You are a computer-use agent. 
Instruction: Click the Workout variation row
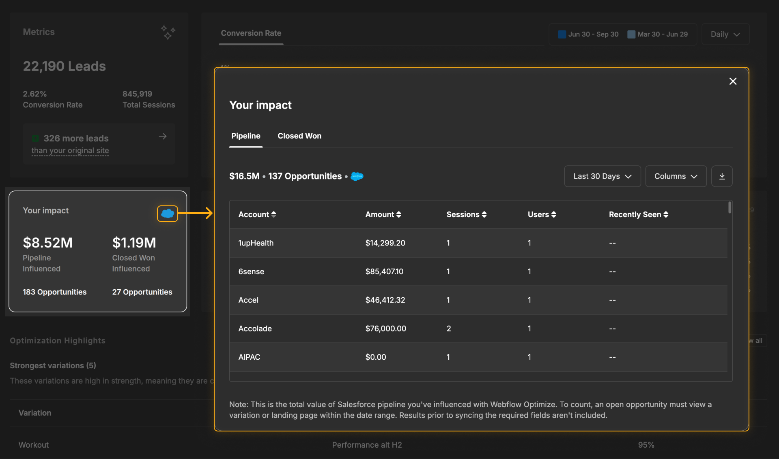388,445
